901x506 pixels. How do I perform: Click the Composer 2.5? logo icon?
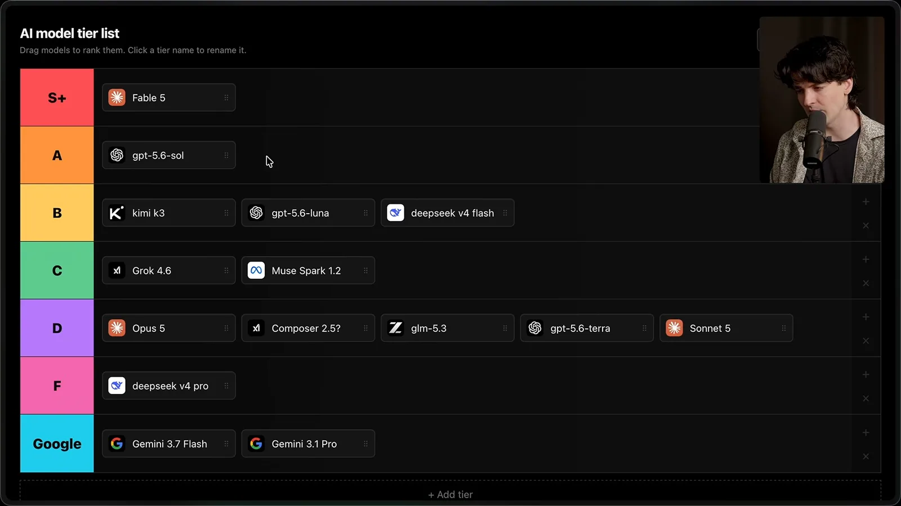coord(256,328)
